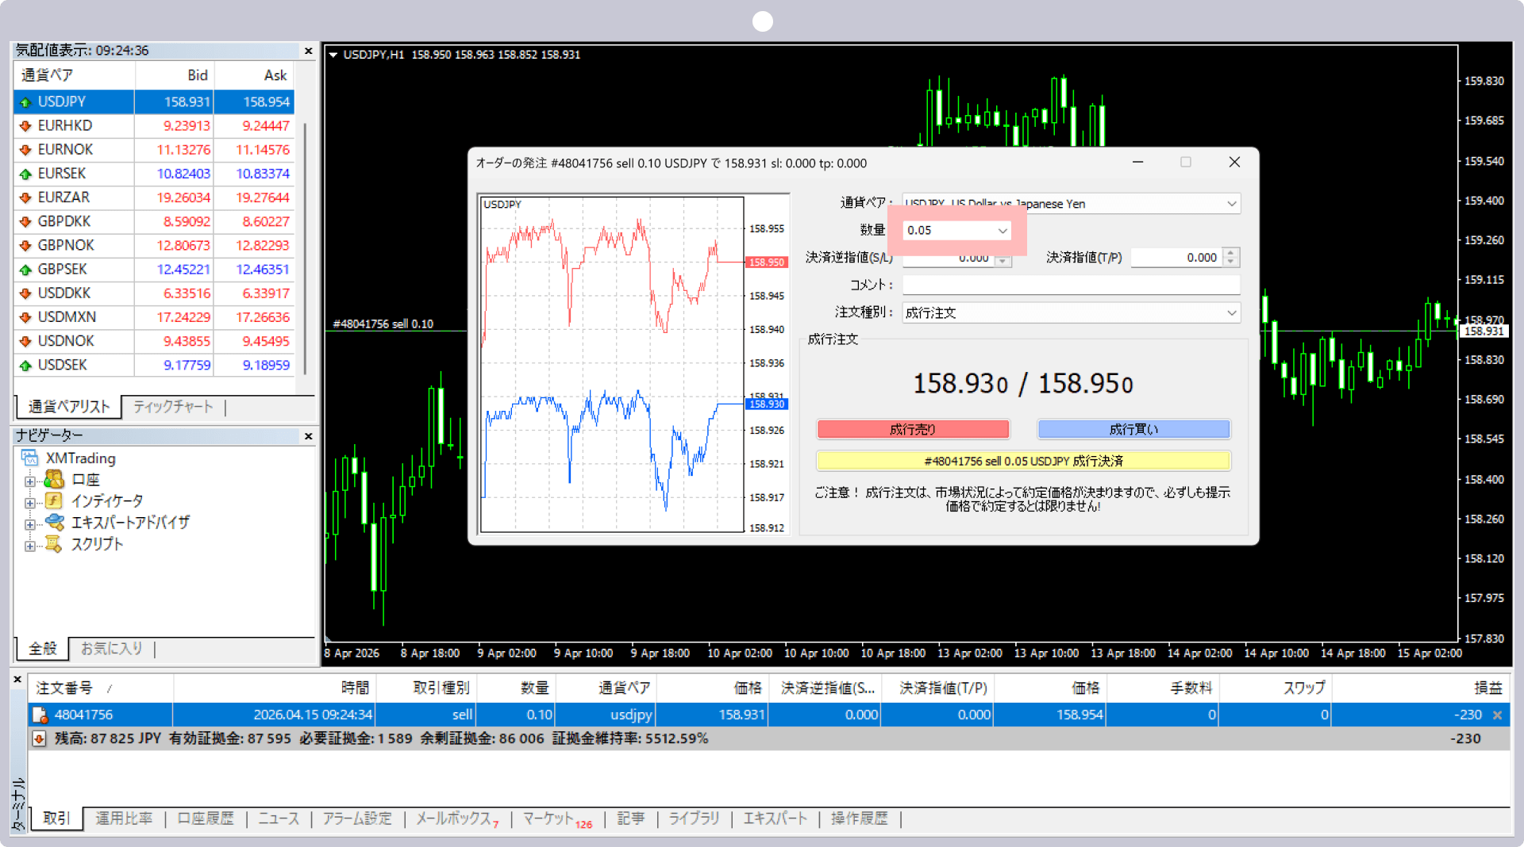This screenshot has width=1524, height=847.
Task: Expand the 口座 tree node
Action: pos(29,481)
